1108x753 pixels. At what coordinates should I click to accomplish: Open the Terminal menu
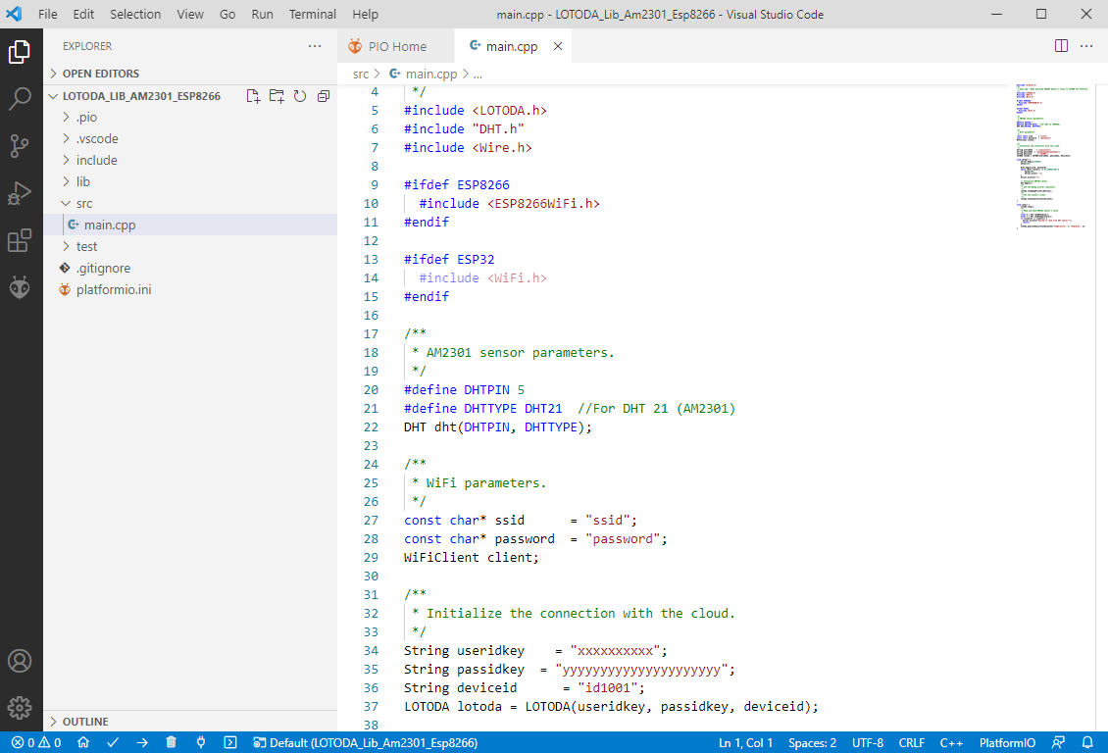(313, 14)
